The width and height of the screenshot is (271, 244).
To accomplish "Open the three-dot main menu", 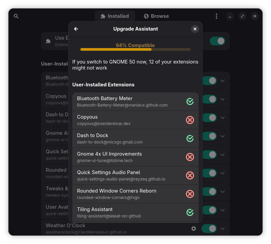I will [217, 16].
